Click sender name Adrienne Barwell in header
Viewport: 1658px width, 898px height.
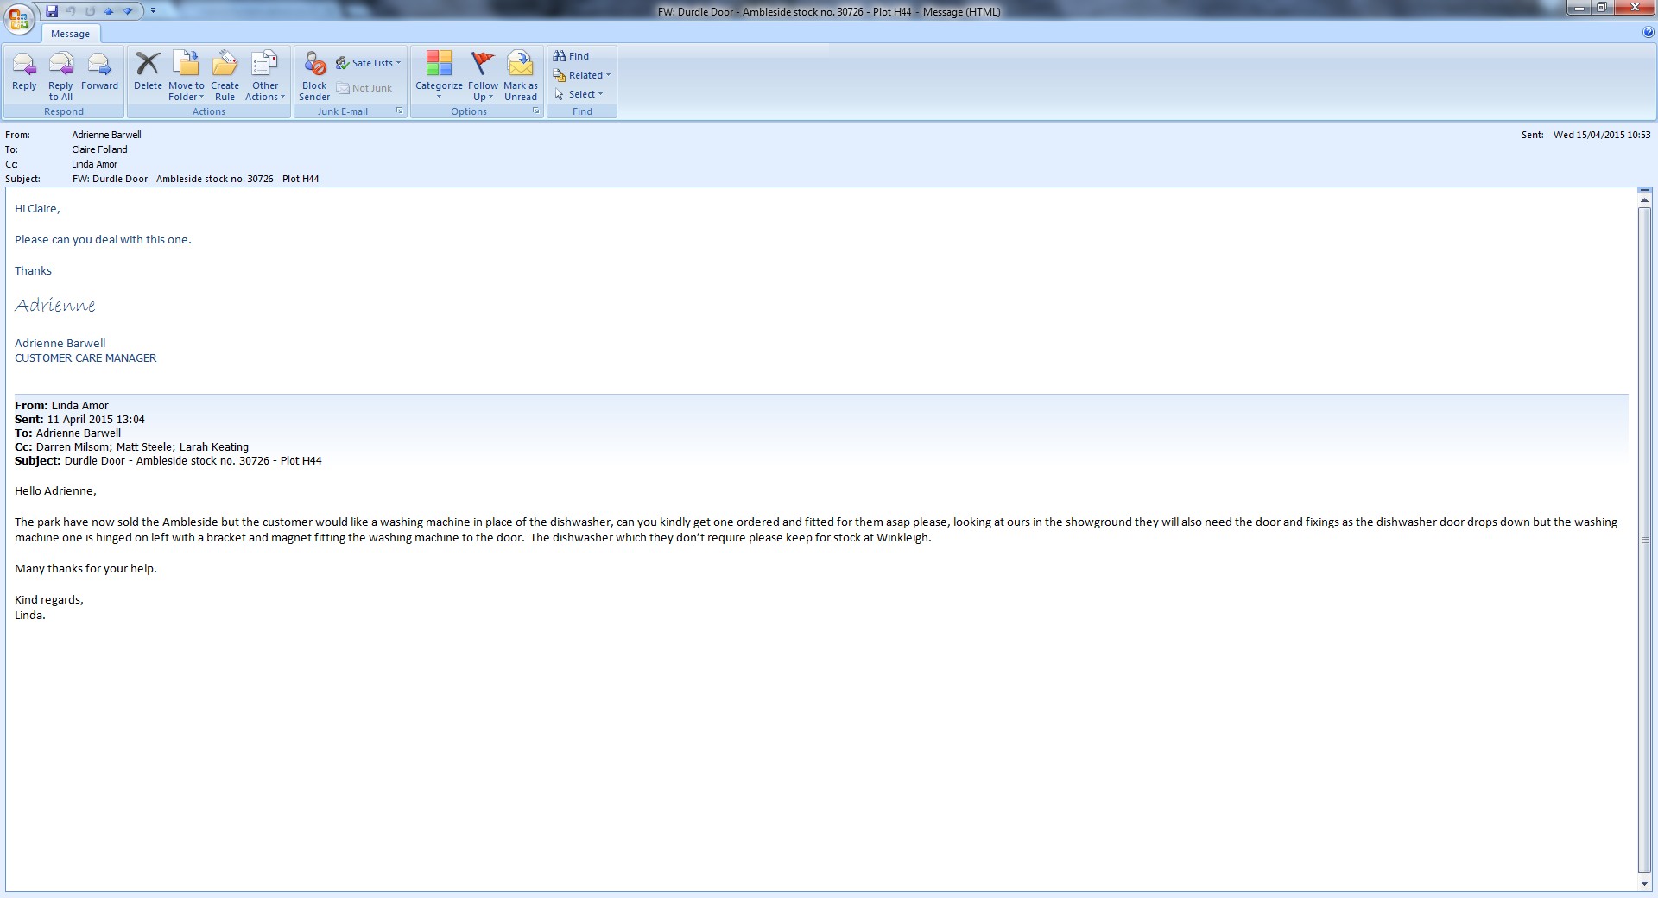(106, 135)
